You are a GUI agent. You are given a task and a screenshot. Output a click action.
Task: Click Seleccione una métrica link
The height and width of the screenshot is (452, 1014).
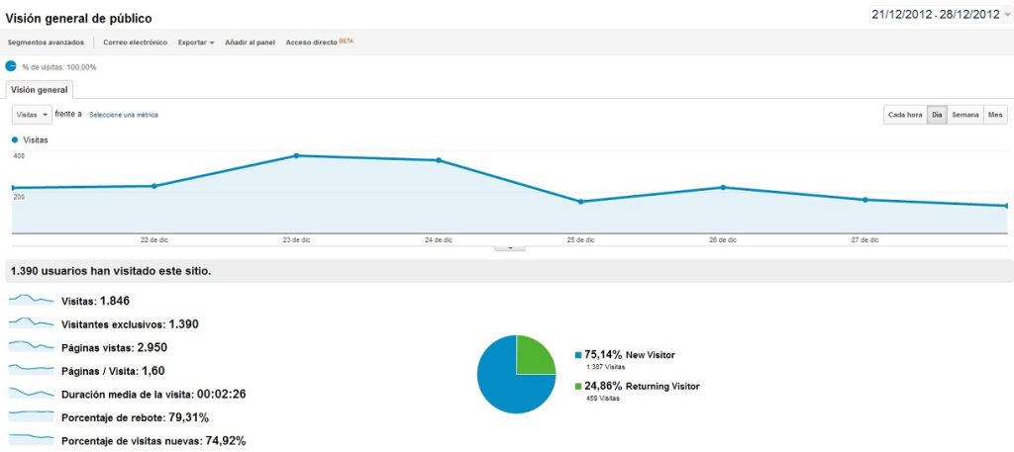pyautogui.click(x=124, y=115)
